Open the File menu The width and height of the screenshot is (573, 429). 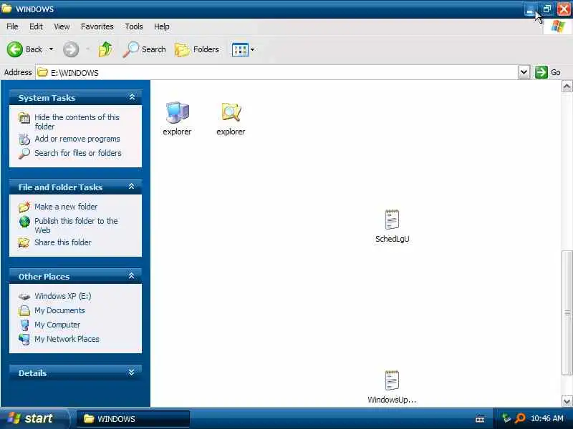(x=12, y=26)
